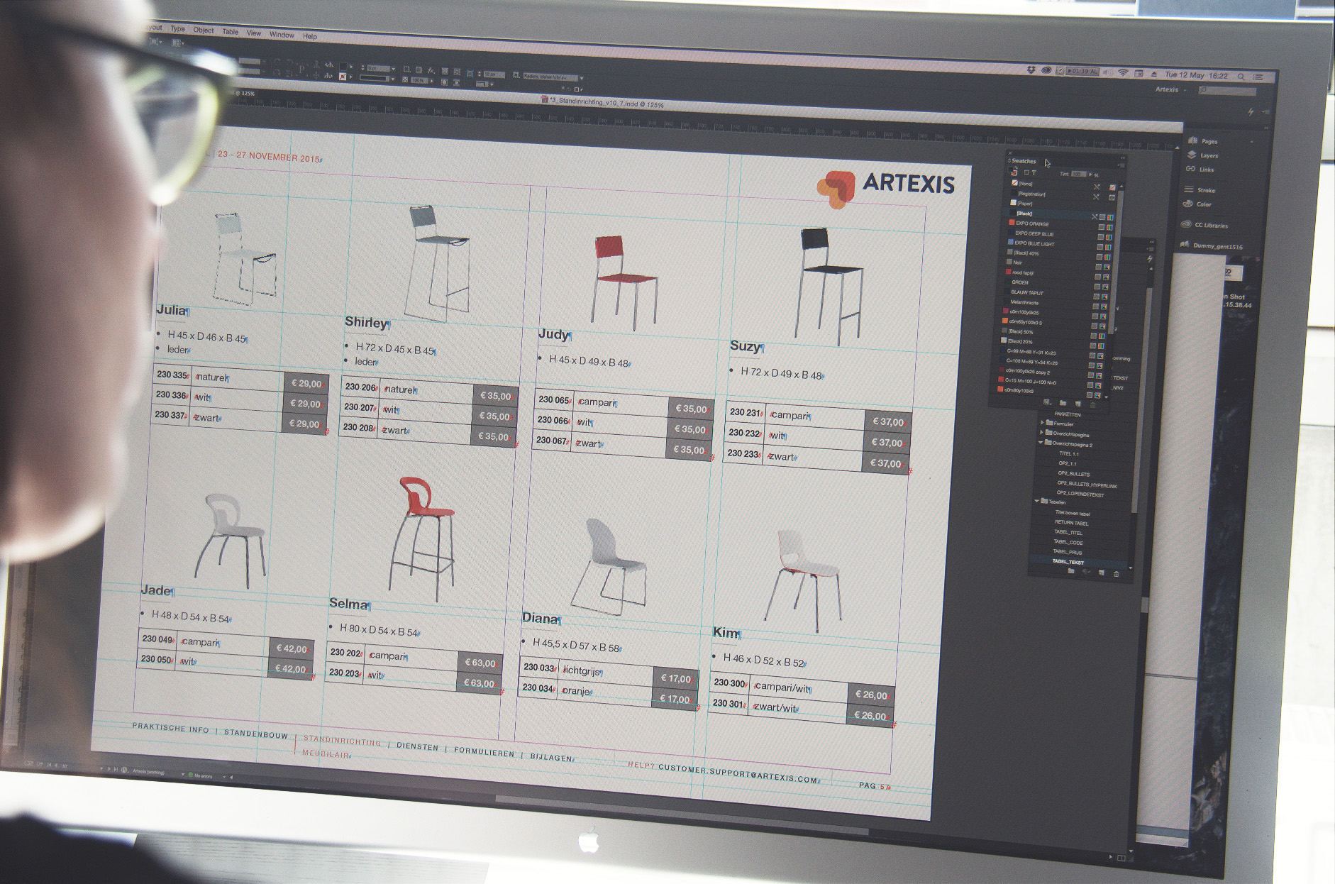Click the Clear Overrides icon in Paragraph Styles

point(1087,572)
